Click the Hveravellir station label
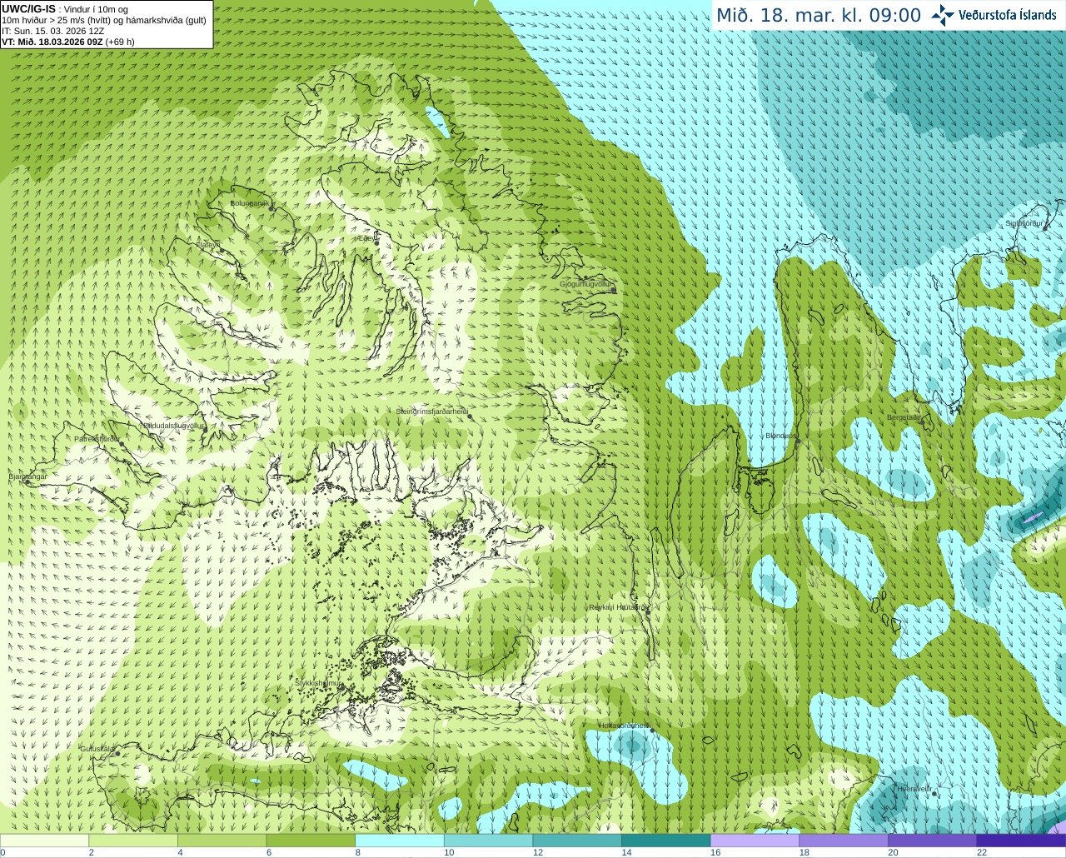The width and height of the screenshot is (1066, 858). tap(914, 788)
